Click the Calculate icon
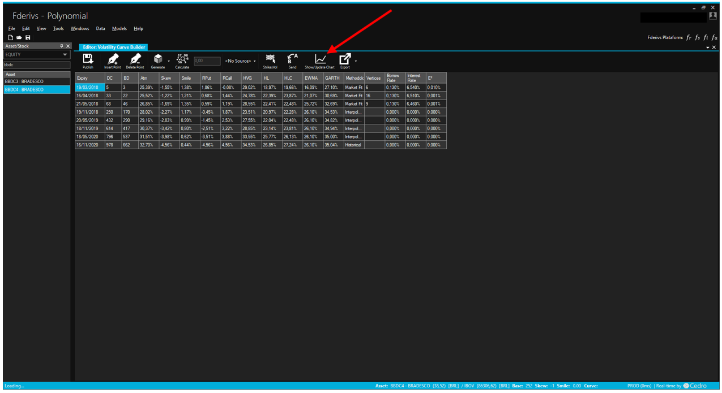Screen dimensions: 722x393 pyautogui.click(x=182, y=59)
